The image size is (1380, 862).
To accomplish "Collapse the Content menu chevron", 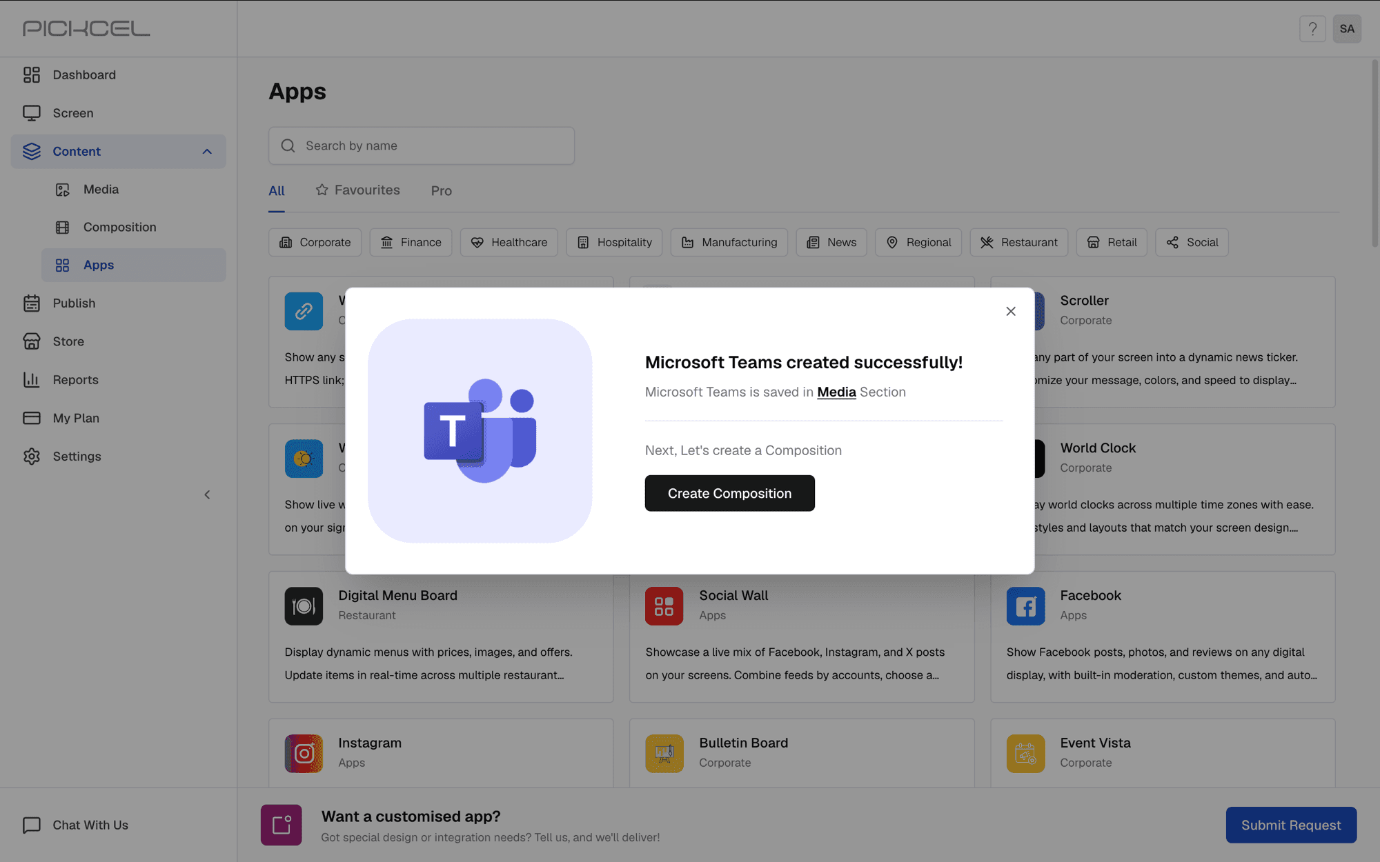I will (x=207, y=152).
